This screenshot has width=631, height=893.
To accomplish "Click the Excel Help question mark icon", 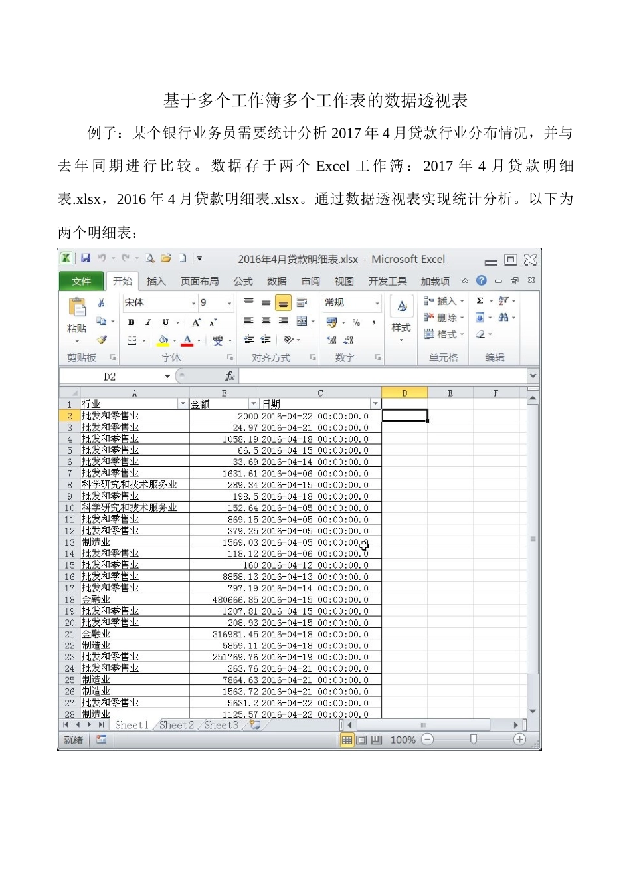I will click(482, 281).
